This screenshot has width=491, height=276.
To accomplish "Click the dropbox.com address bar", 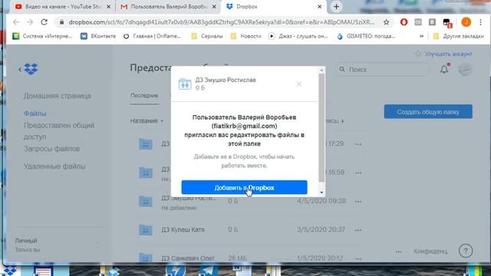I will coord(221,22).
